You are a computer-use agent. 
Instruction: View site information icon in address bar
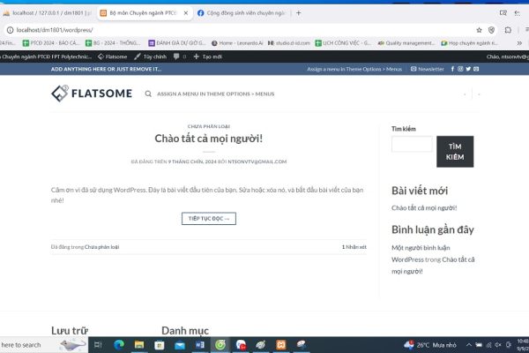click(10, 30)
